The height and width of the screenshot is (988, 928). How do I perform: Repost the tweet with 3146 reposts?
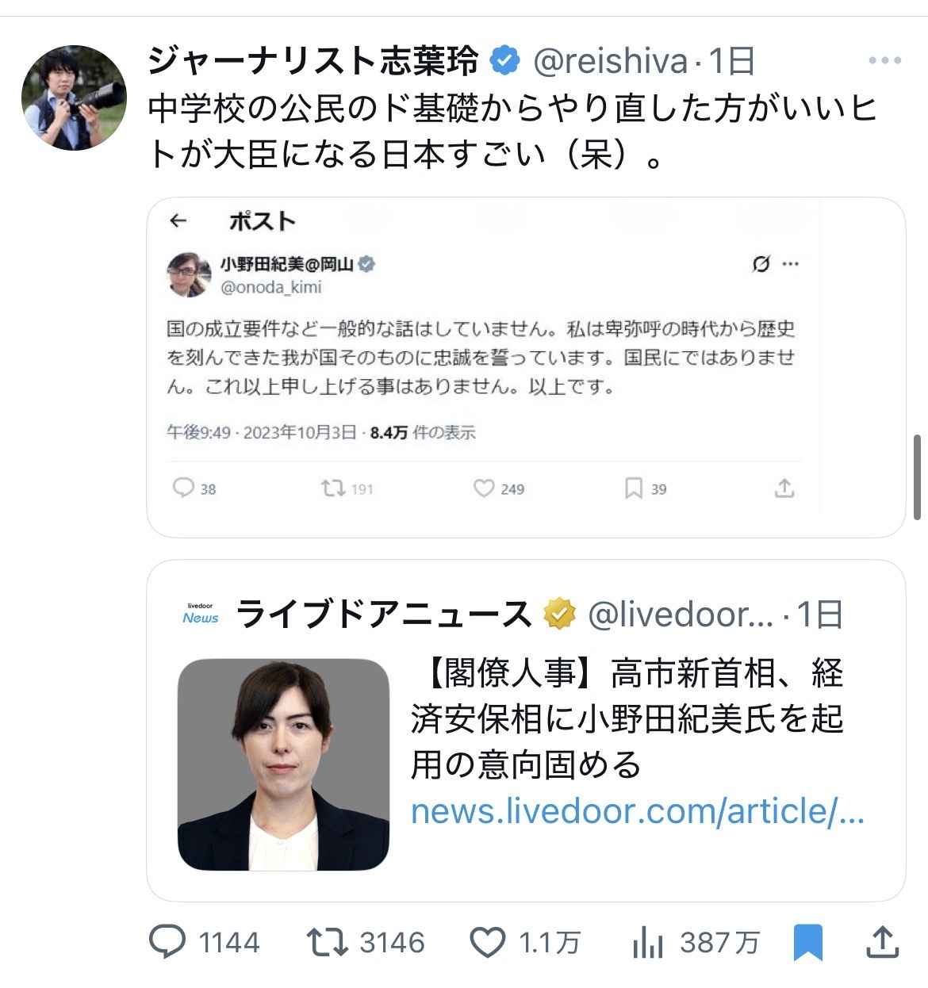click(x=326, y=942)
